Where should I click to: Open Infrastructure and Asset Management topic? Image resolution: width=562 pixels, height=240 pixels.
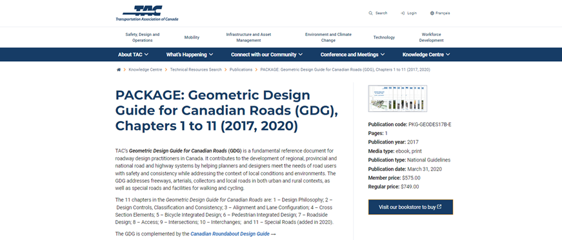click(248, 37)
